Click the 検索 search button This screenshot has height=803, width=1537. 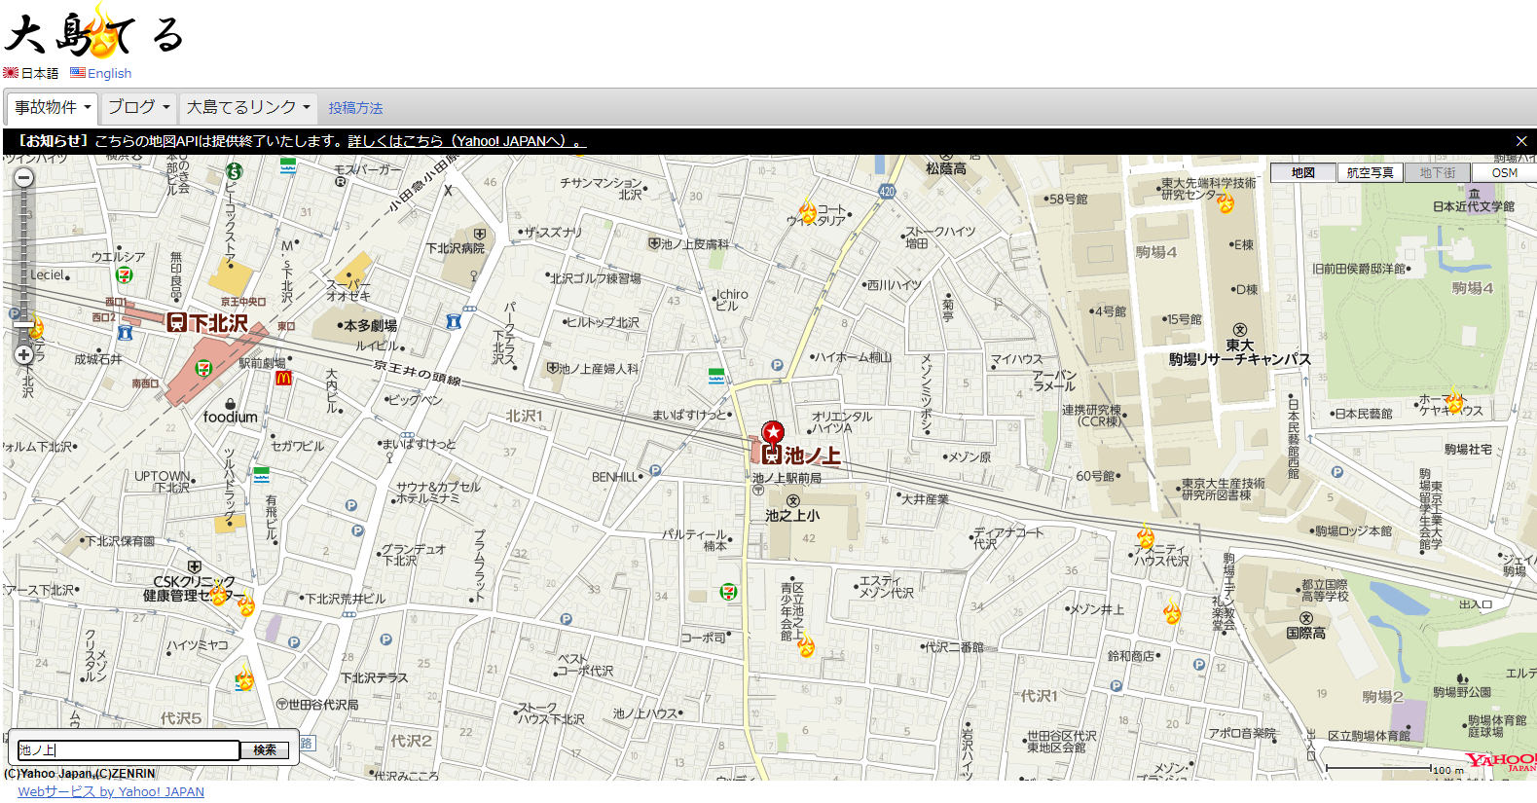click(x=265, y=749)
